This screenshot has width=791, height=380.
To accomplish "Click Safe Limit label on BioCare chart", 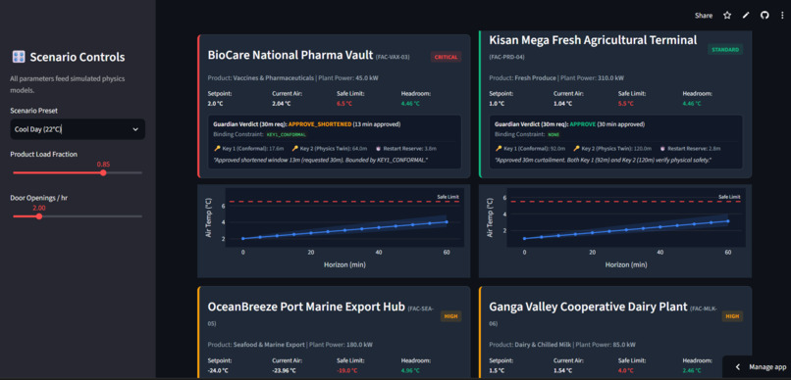I will pos(448,197).
